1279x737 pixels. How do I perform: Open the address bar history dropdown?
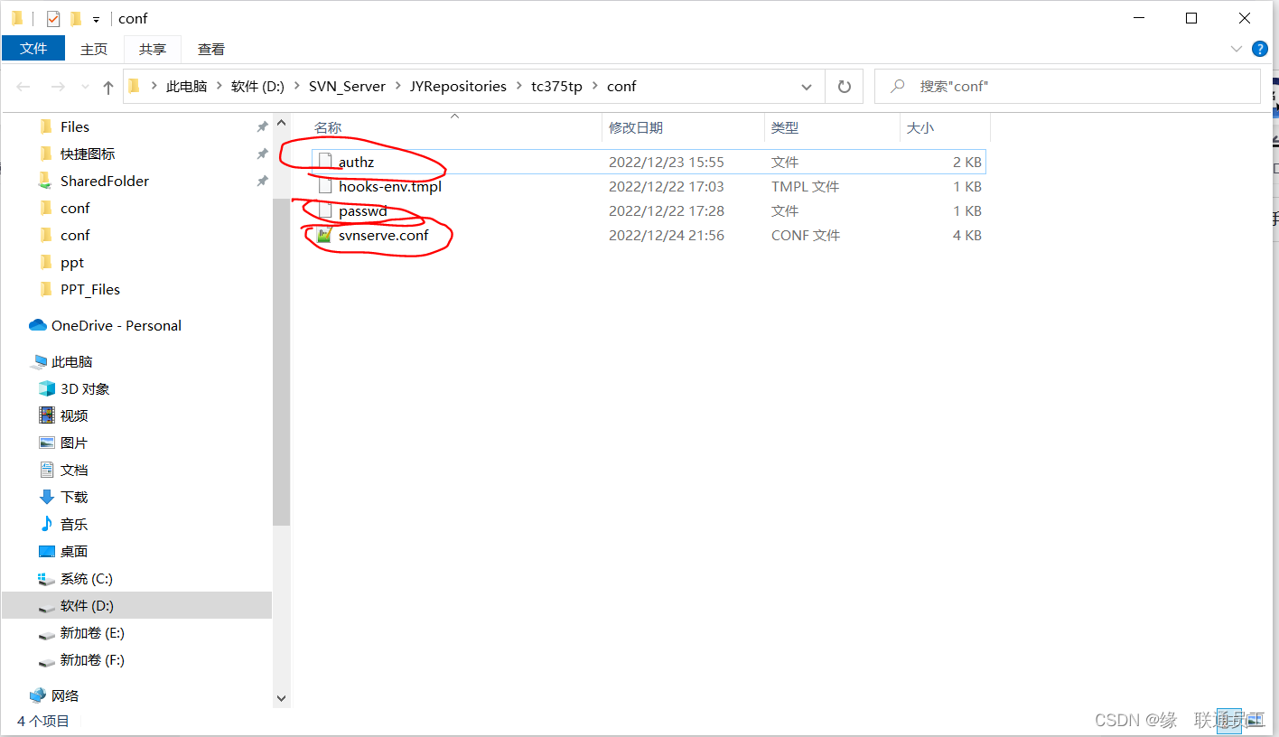(806, 86)
